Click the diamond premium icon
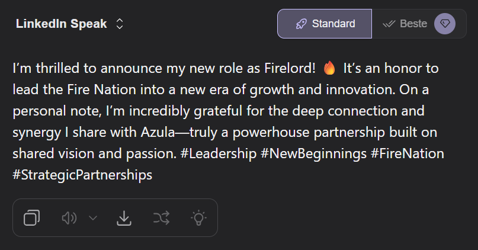 444,24
